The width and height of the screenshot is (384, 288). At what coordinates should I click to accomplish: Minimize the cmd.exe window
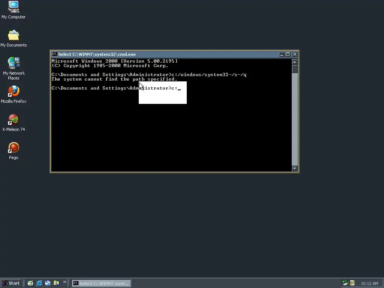point(281,54)
